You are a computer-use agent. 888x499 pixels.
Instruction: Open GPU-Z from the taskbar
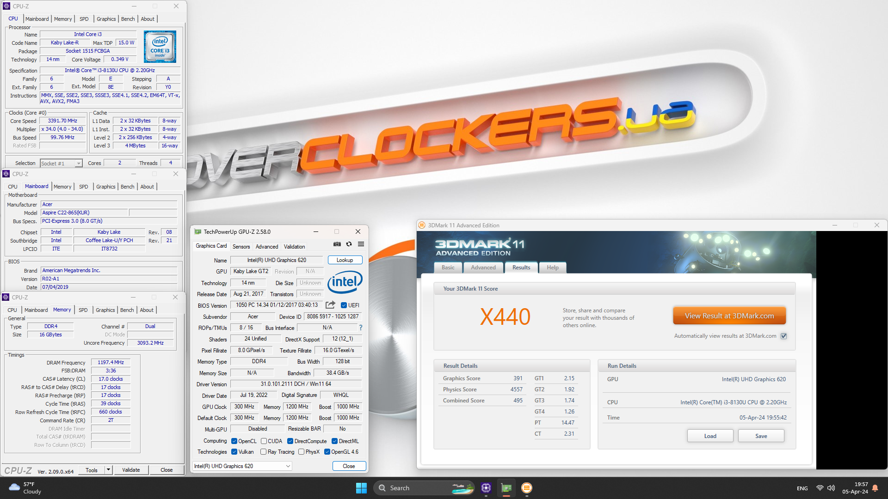click(506, 488)
